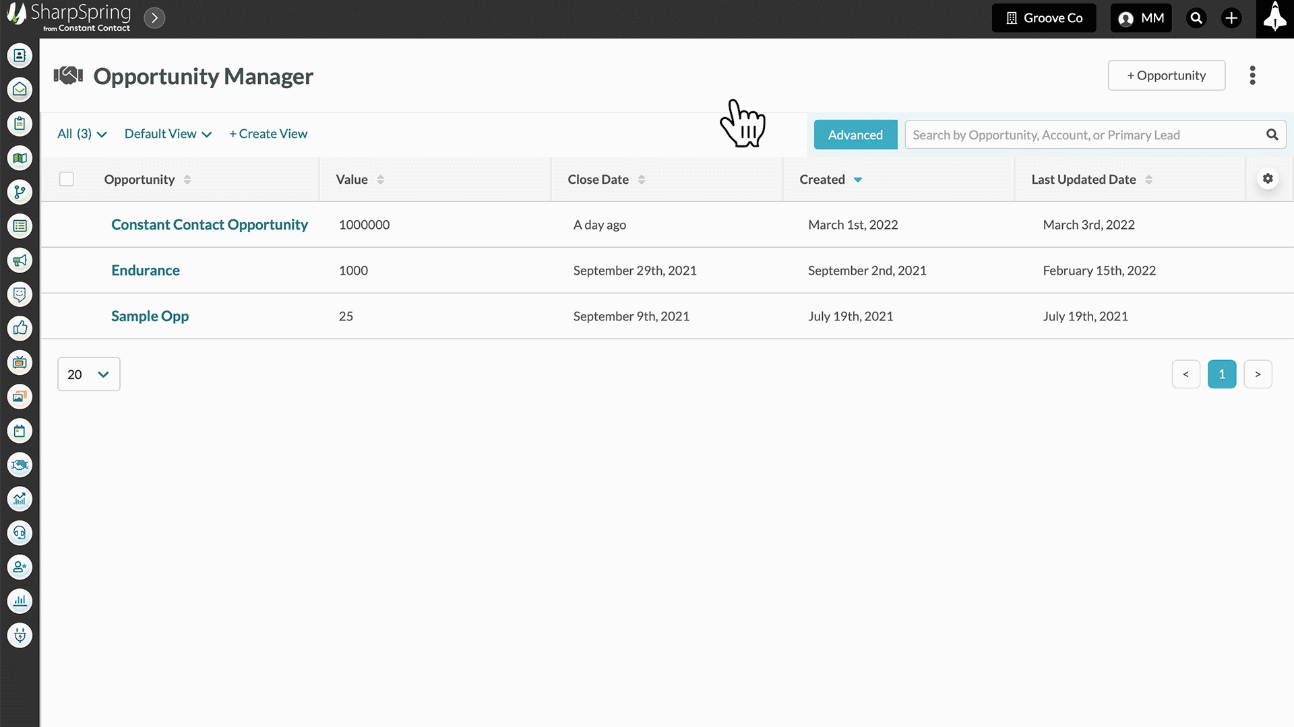The image size is (1294, 727).
Task: Expand the sidebar with the arrow button
Action: tap(154, 18)
